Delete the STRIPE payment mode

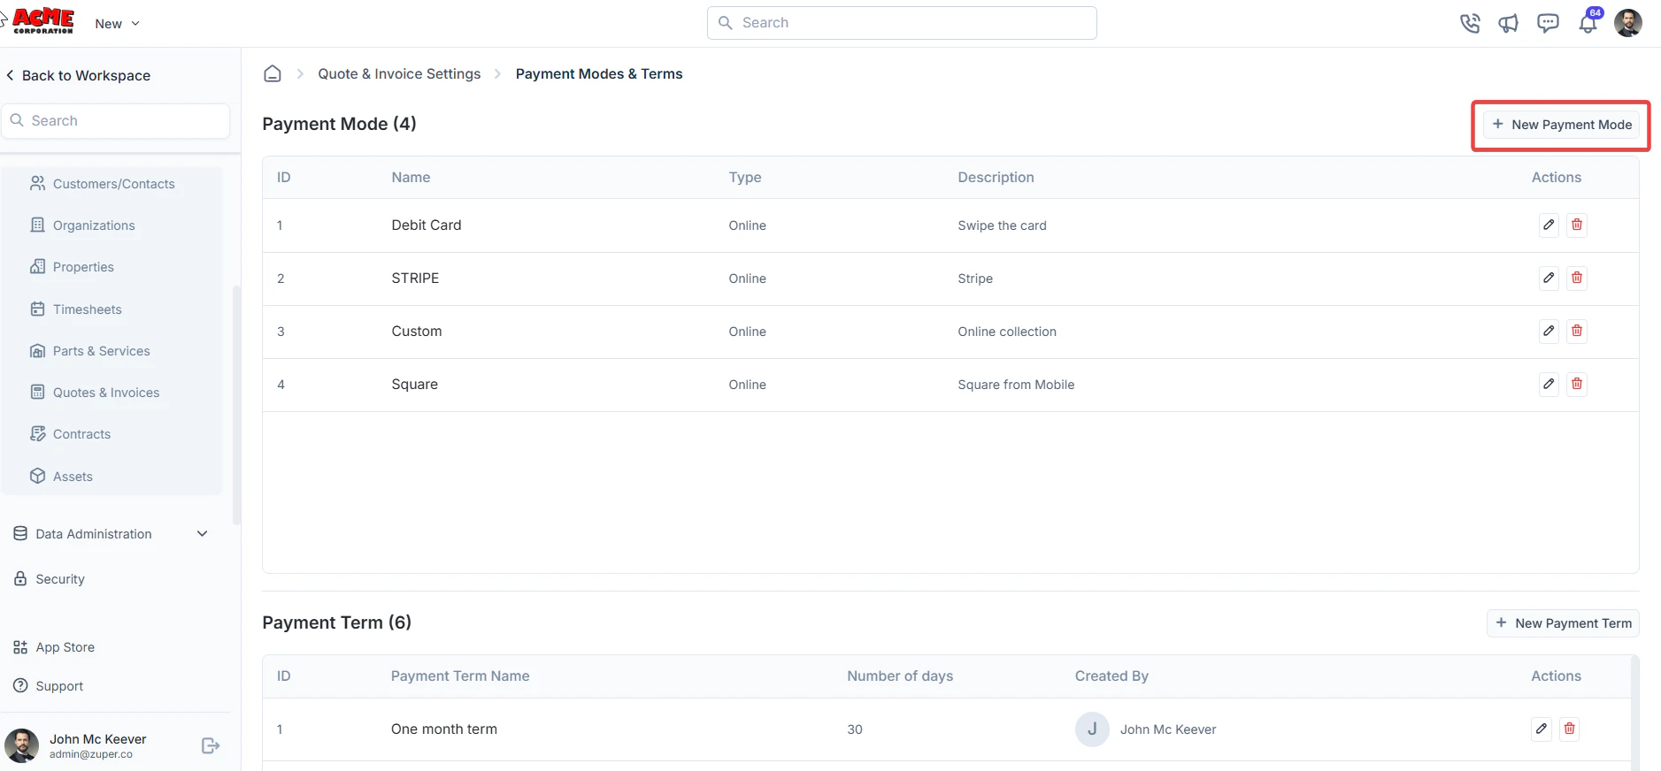coord(1577,278)
